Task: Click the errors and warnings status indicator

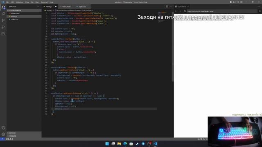Action: tap(9, 139)
